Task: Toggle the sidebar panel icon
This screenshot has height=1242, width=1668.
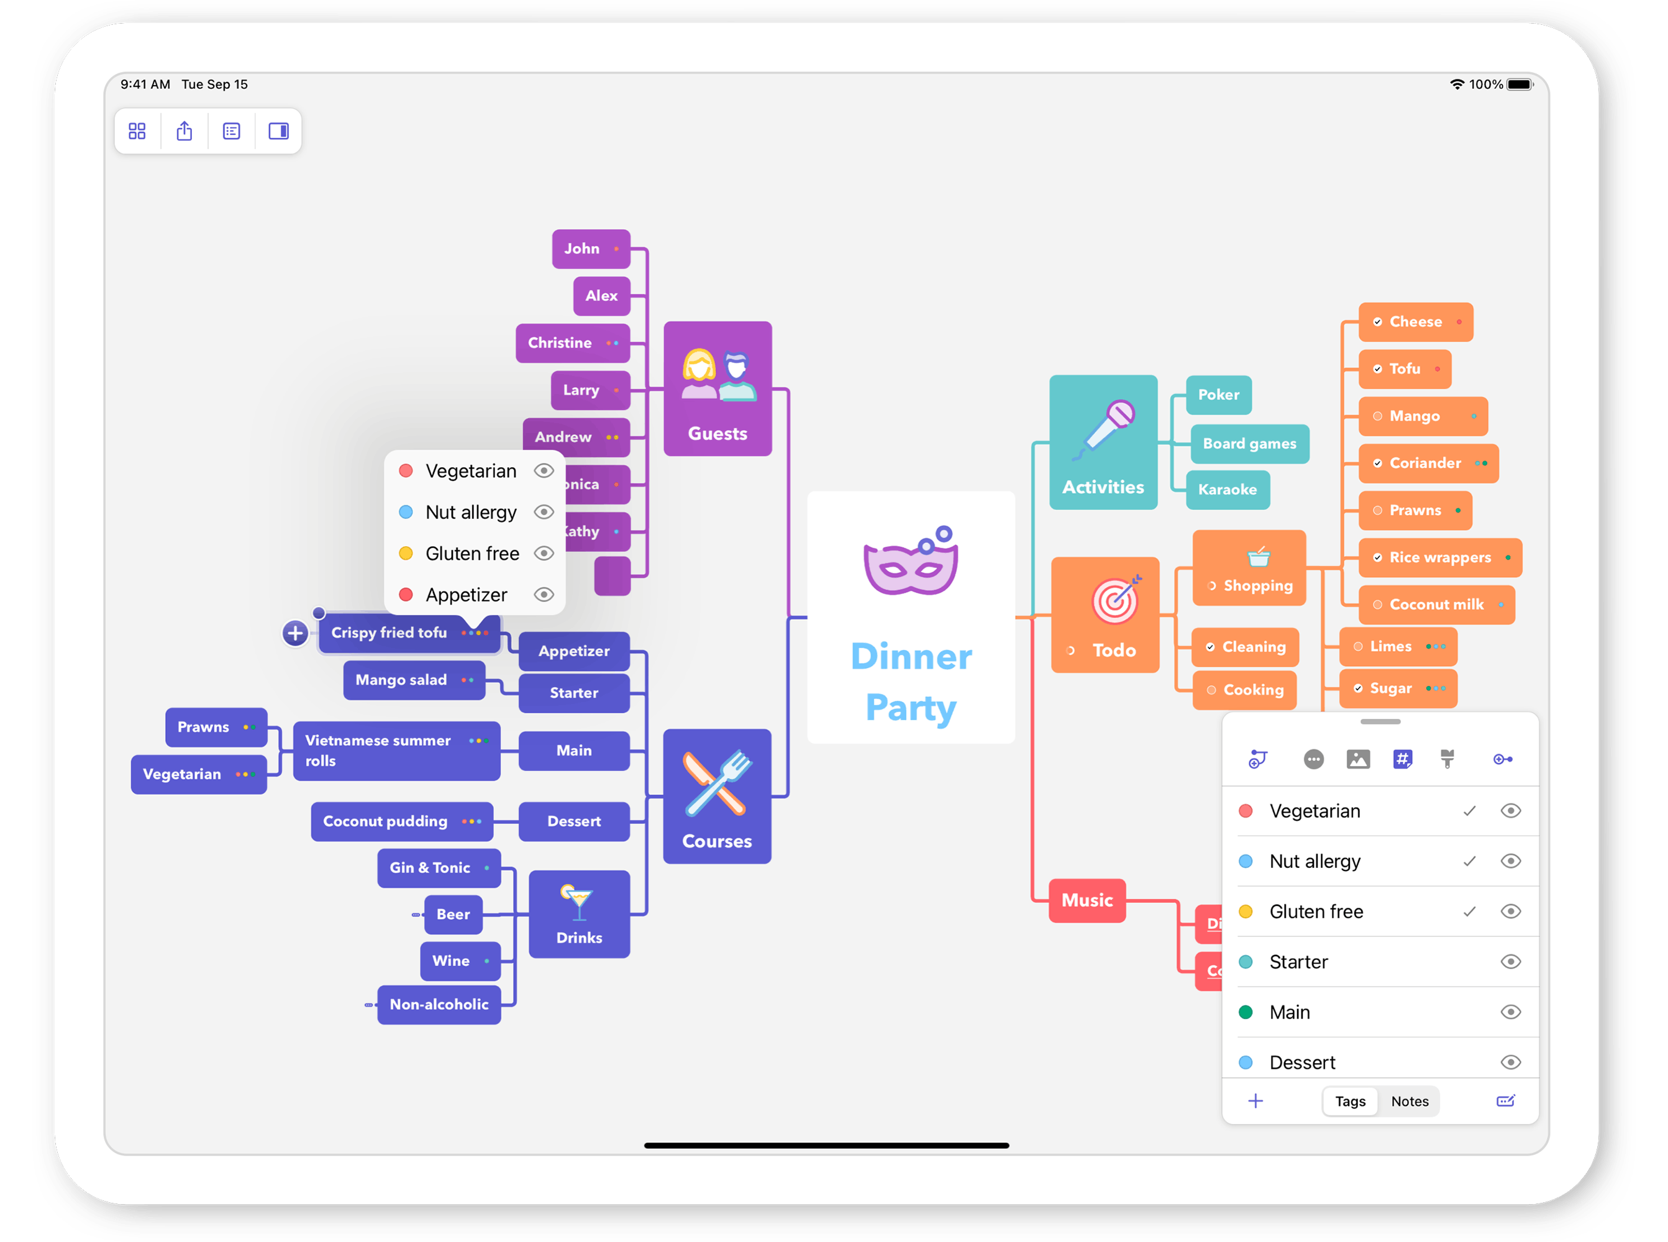Action: (x=278, y=131)
